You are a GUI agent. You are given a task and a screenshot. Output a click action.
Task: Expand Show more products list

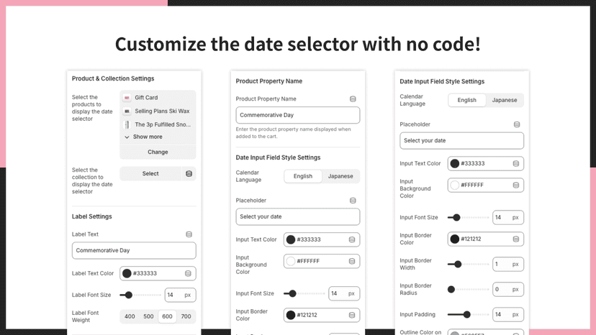coord(144,137)
